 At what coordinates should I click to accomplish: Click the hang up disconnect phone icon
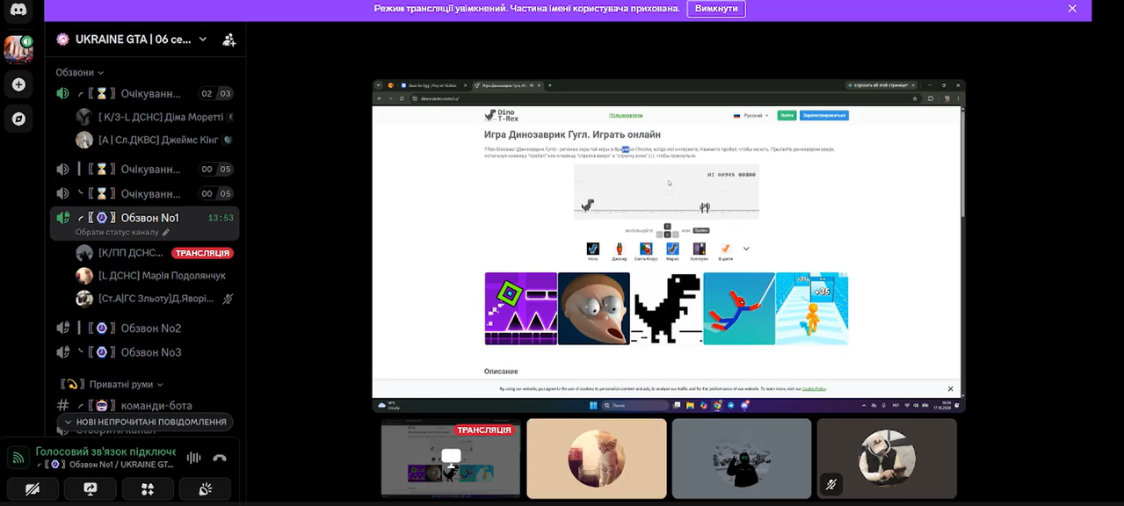pyautogui.click(x=220, y=458)
